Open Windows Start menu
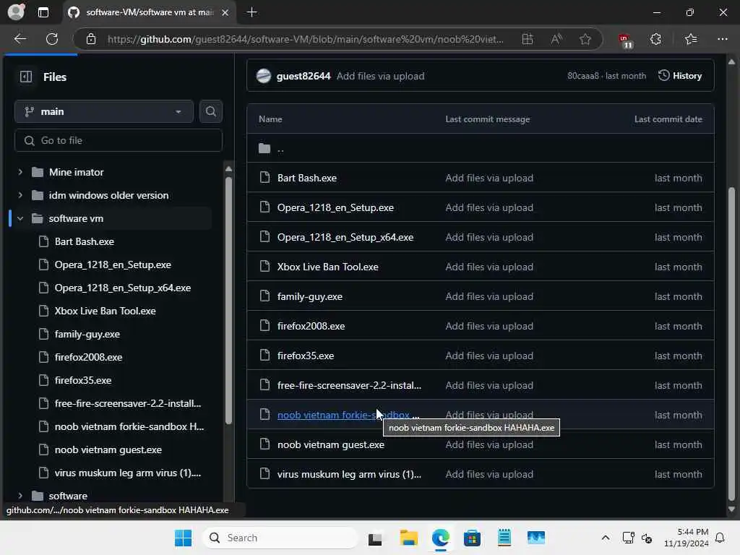The height and width of the screenshot is (555, 740). coord(183,538)
